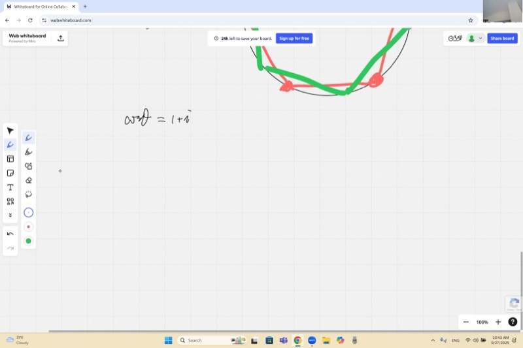
Task: Open the user avatar dropdown menu
Action: [475, 39]
